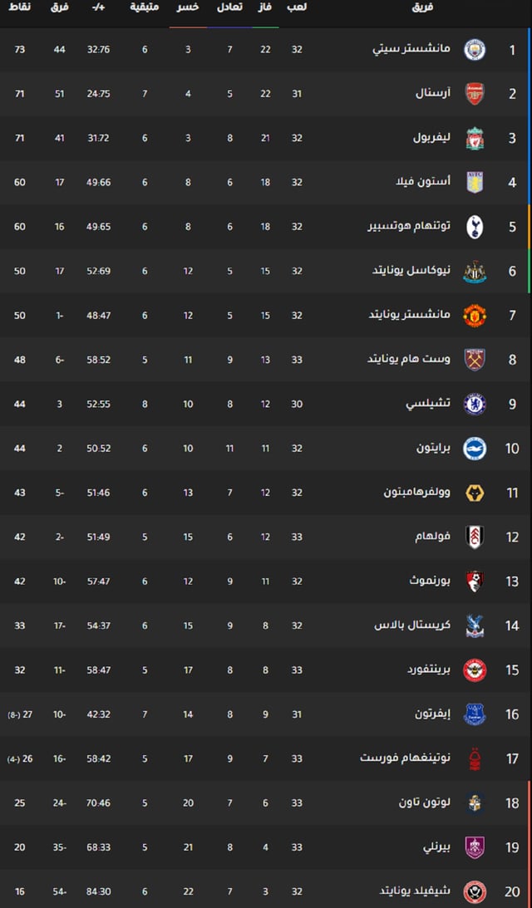Click the Sheffield United crest icon
The height and width of the screenshot is (908, 532).
(x=475, y=891)
